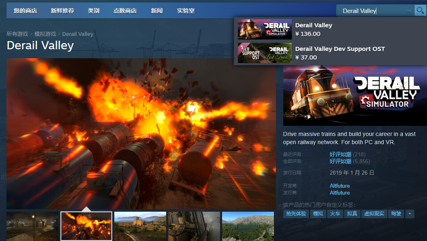This screenshot has height=241, width=427.
Task: Open recent reviews 好评如潮 (218)
Action: (x=347, y=154)
